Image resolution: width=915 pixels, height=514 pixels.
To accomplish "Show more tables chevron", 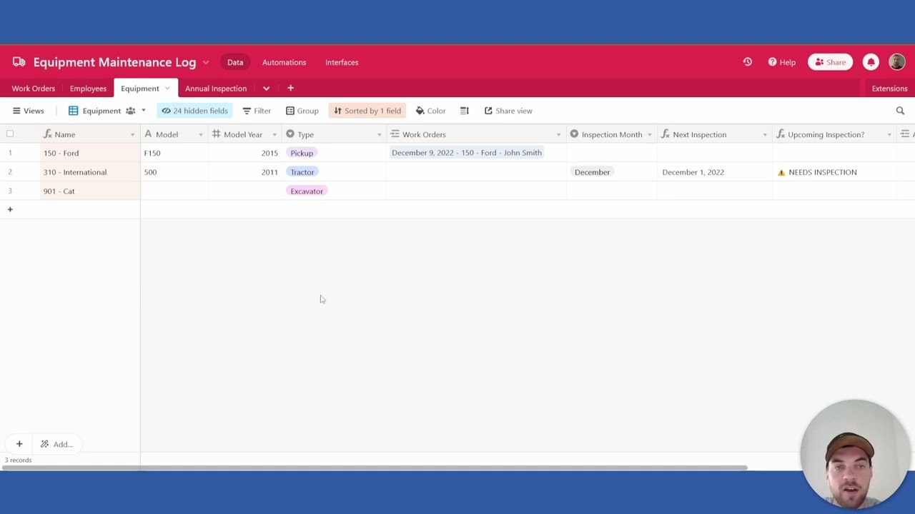I will (x=266, y=89).
